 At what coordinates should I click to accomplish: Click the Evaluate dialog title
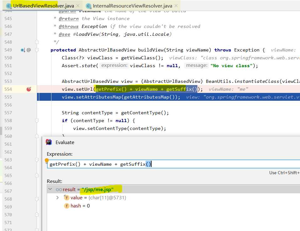pos(65,142)
